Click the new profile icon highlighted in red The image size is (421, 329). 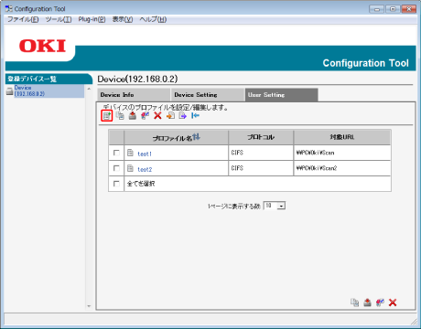pos(107,116)
